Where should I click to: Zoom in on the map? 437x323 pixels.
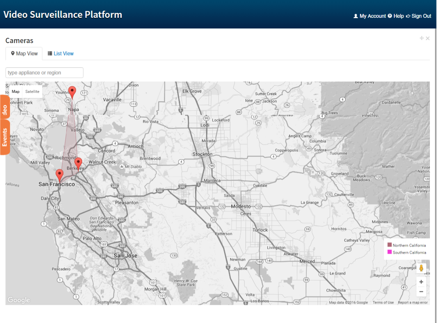point(421,282)
